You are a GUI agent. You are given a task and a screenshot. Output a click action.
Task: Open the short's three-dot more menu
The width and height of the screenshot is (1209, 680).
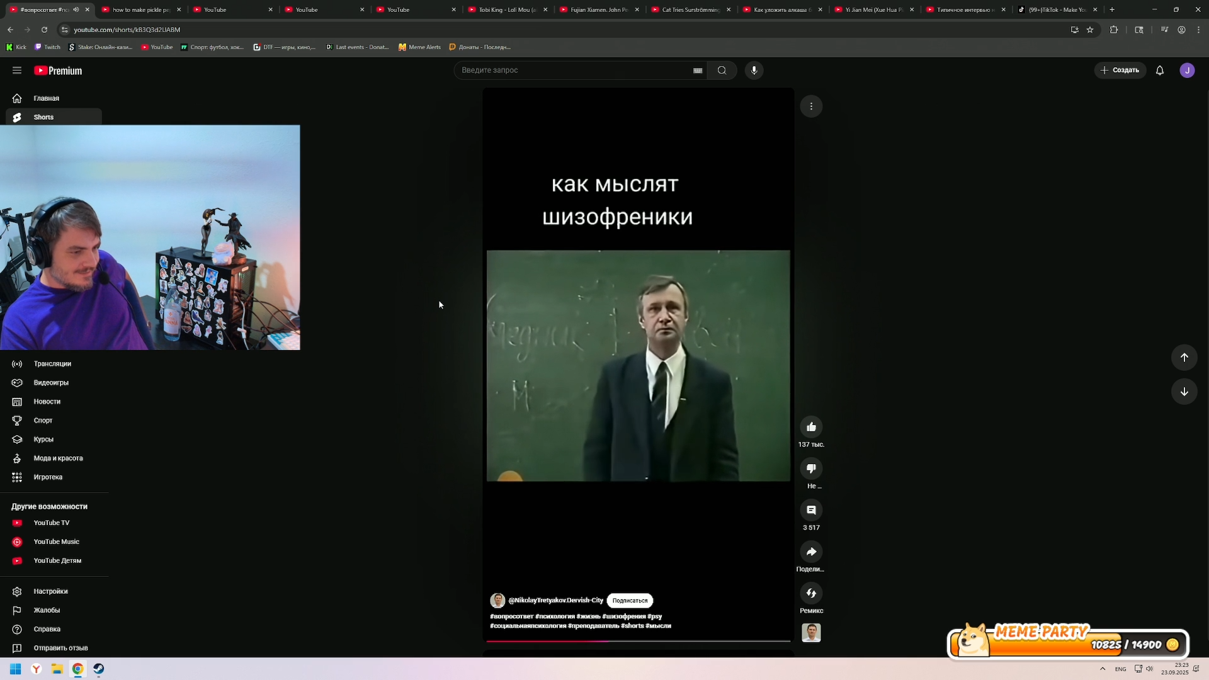coord(811,106)
